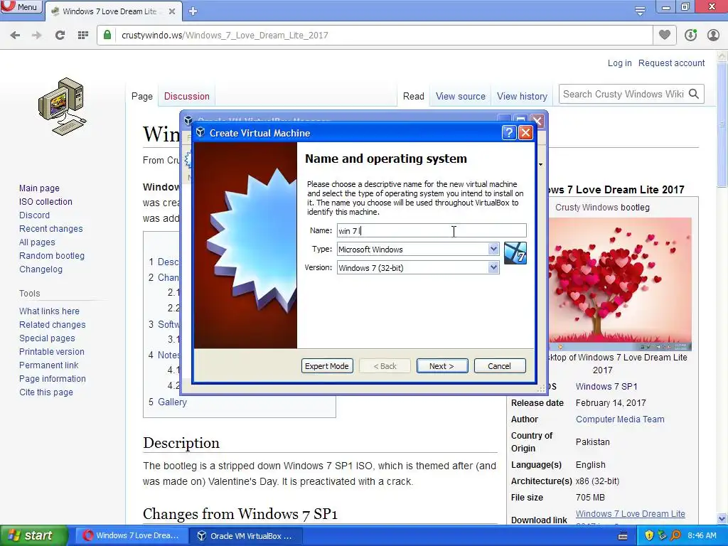Switch to Oracle VM VirtualBox taskbar button
The width and height of the screenshot is (728, 546).
point(246,536)
